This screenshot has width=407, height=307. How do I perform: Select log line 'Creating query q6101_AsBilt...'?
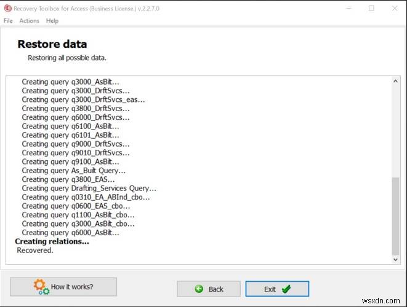(70, 135)
